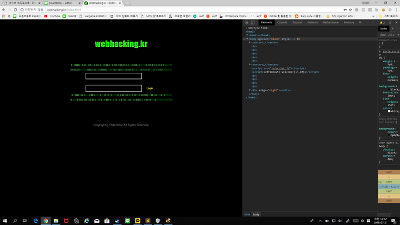Open Microsoft Edge from taskbar

pos(36,221)
